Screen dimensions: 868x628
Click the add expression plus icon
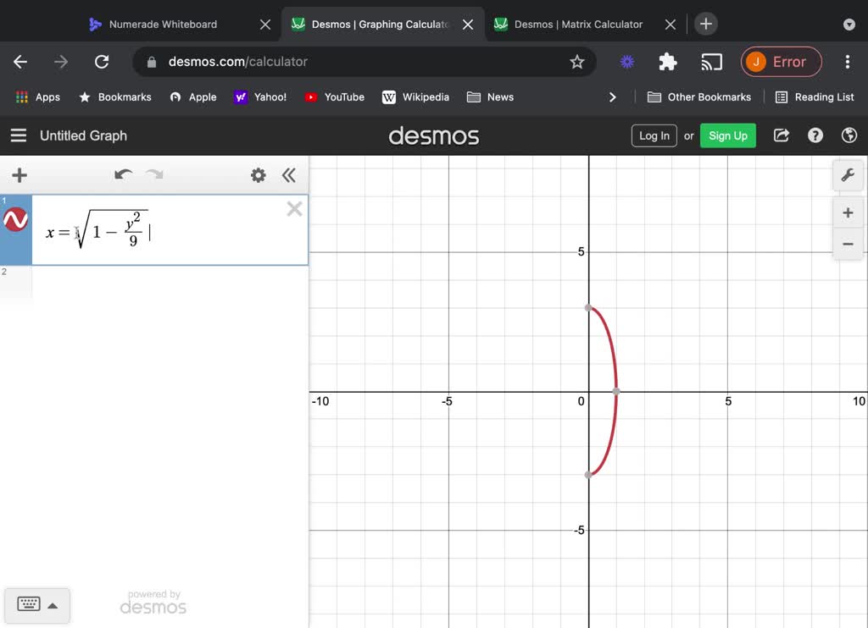pyautogui.click(x=19, y=175)
